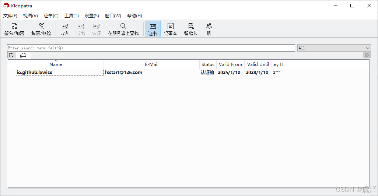
Task: Sort by the Status column header
Action: (x=208, y=64)
